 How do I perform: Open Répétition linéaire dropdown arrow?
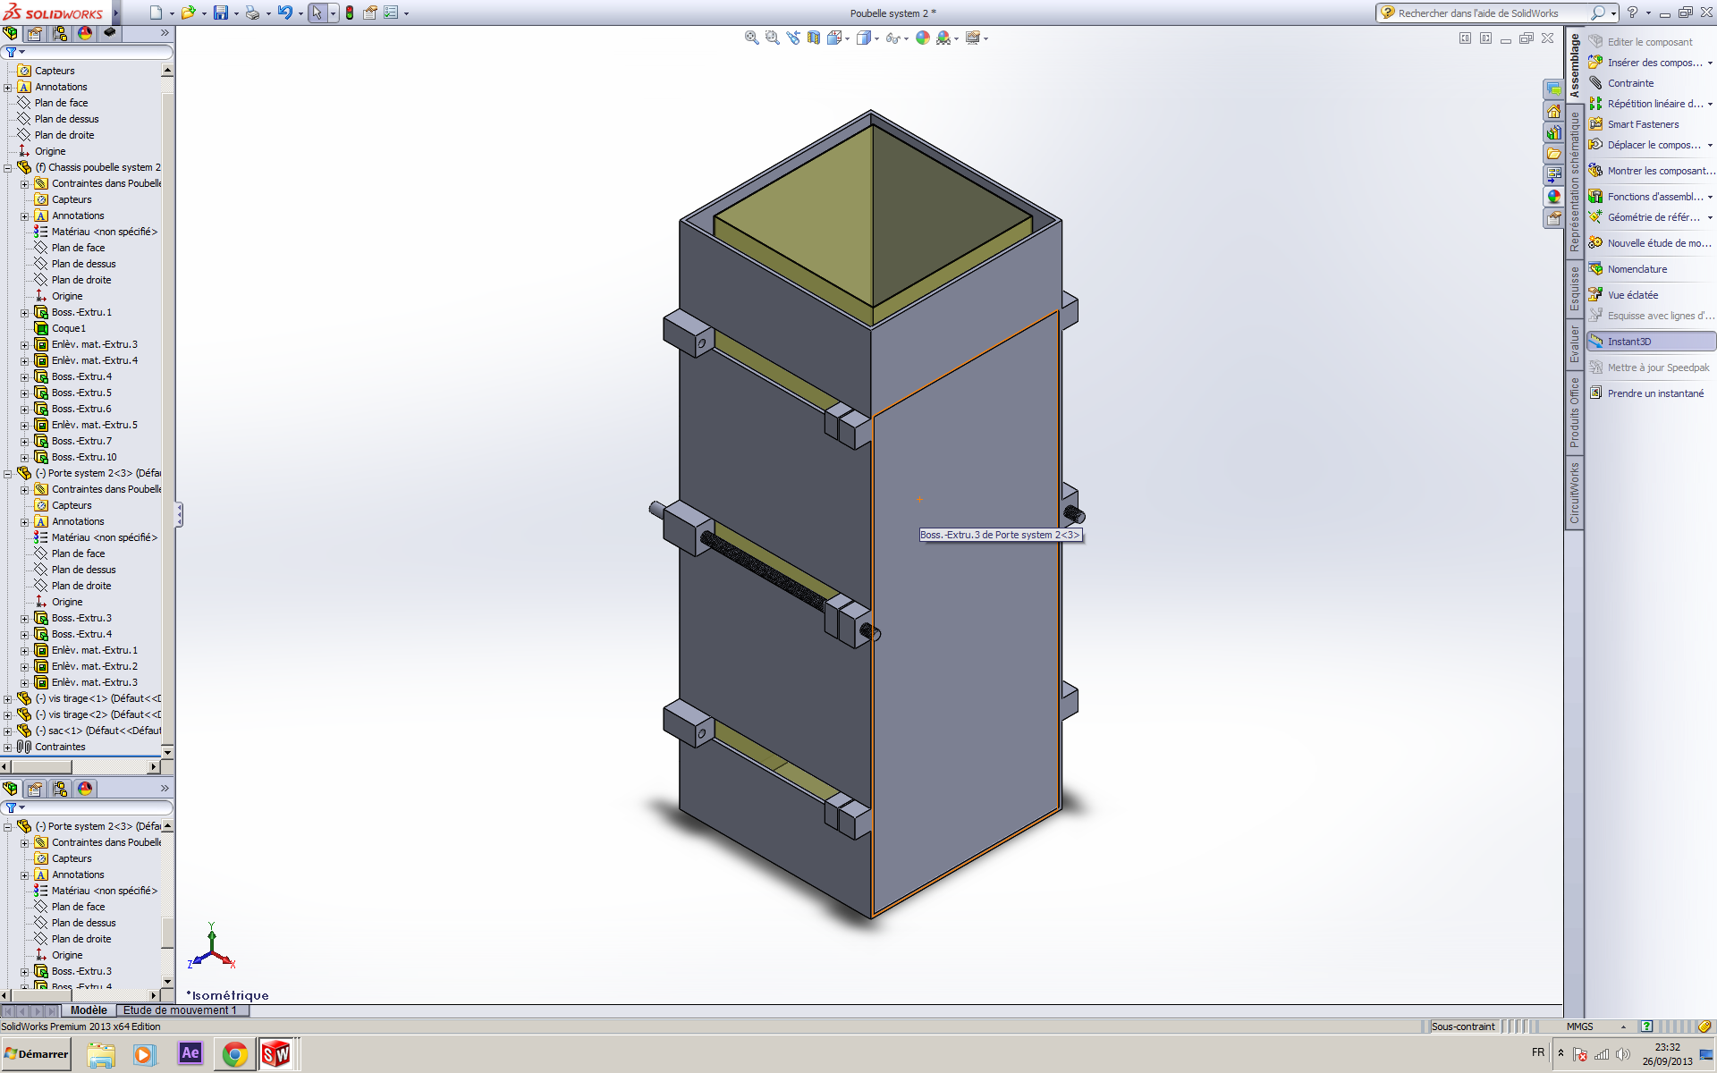coord(1710,105)
